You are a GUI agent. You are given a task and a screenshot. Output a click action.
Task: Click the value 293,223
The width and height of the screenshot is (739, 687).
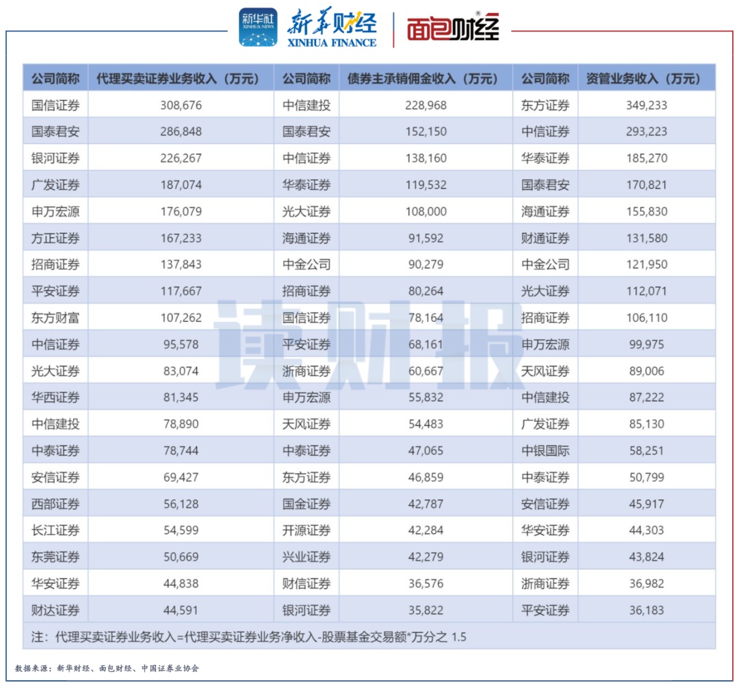pos(647,132)
